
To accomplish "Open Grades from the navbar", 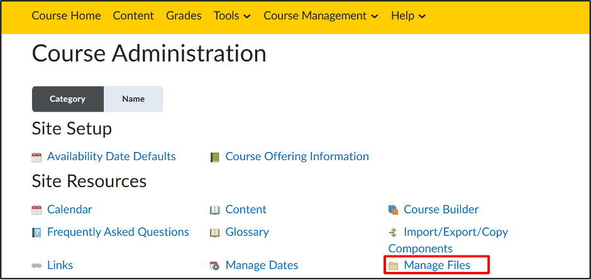I will click(x=184, y=16).
